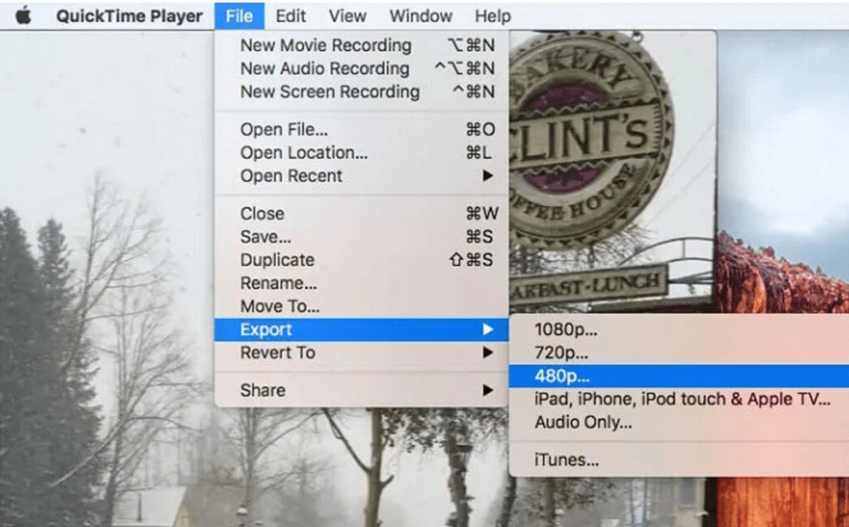Close the open File menu

(x=239, y=16)
